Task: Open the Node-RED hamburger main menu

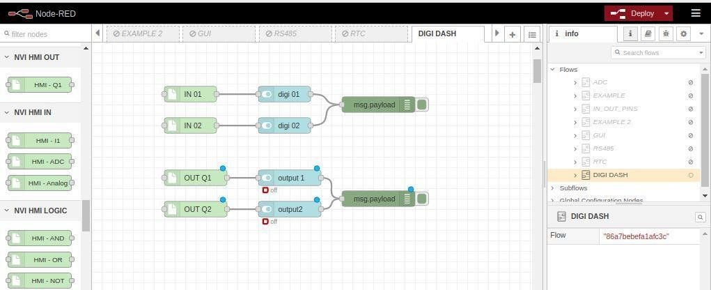Action: (695, 13)
